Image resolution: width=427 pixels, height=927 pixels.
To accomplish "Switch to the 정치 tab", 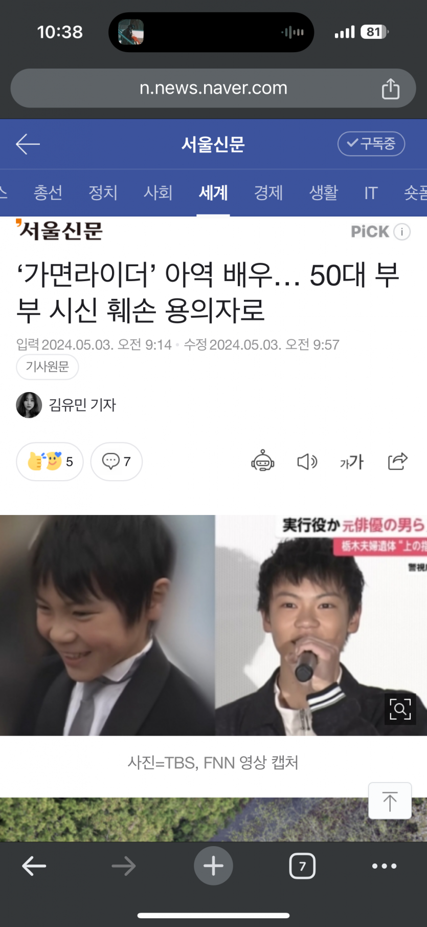I will tap(103, 192).
